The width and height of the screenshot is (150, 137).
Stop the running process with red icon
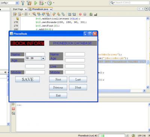(13, 108)
